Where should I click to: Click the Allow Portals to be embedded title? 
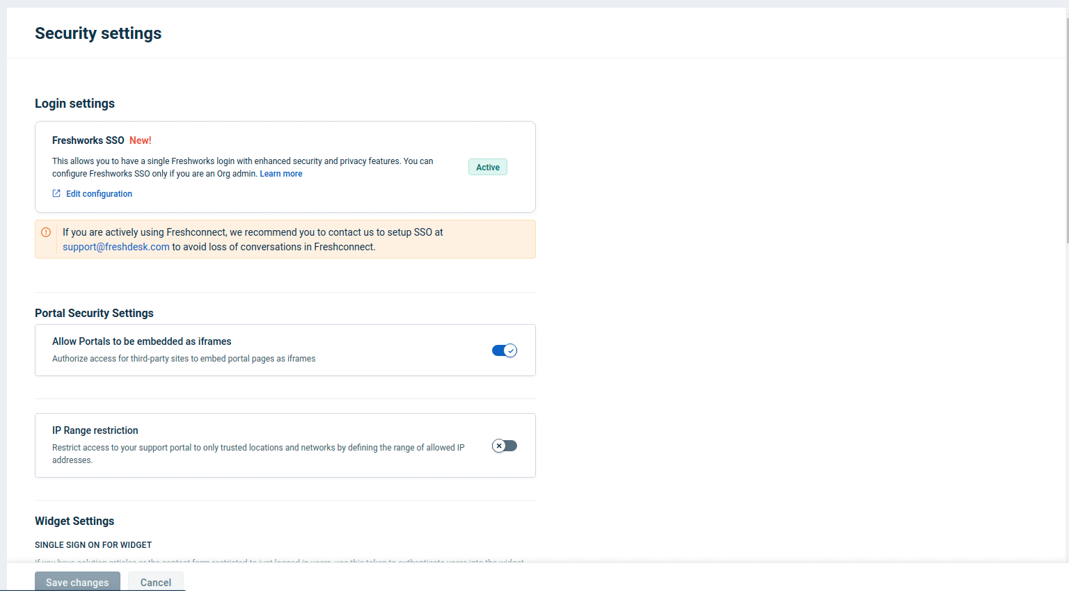(x=142, y=341)
